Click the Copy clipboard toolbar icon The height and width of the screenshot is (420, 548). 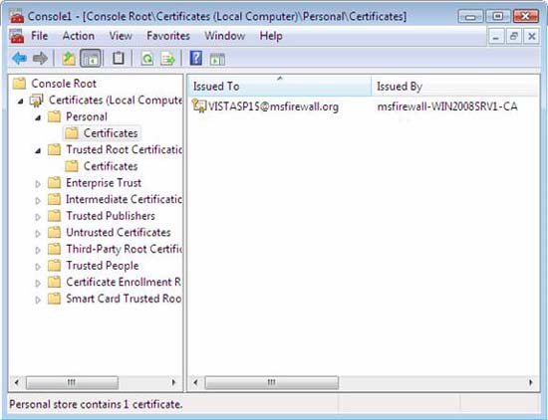(119, 58)
